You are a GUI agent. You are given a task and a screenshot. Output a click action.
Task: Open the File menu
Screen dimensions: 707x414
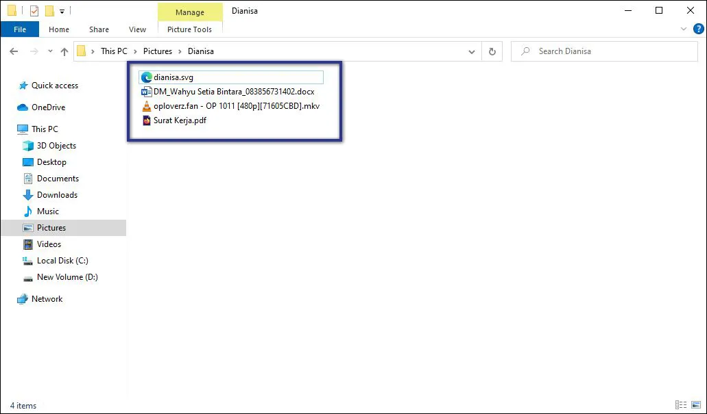point(20,29)
